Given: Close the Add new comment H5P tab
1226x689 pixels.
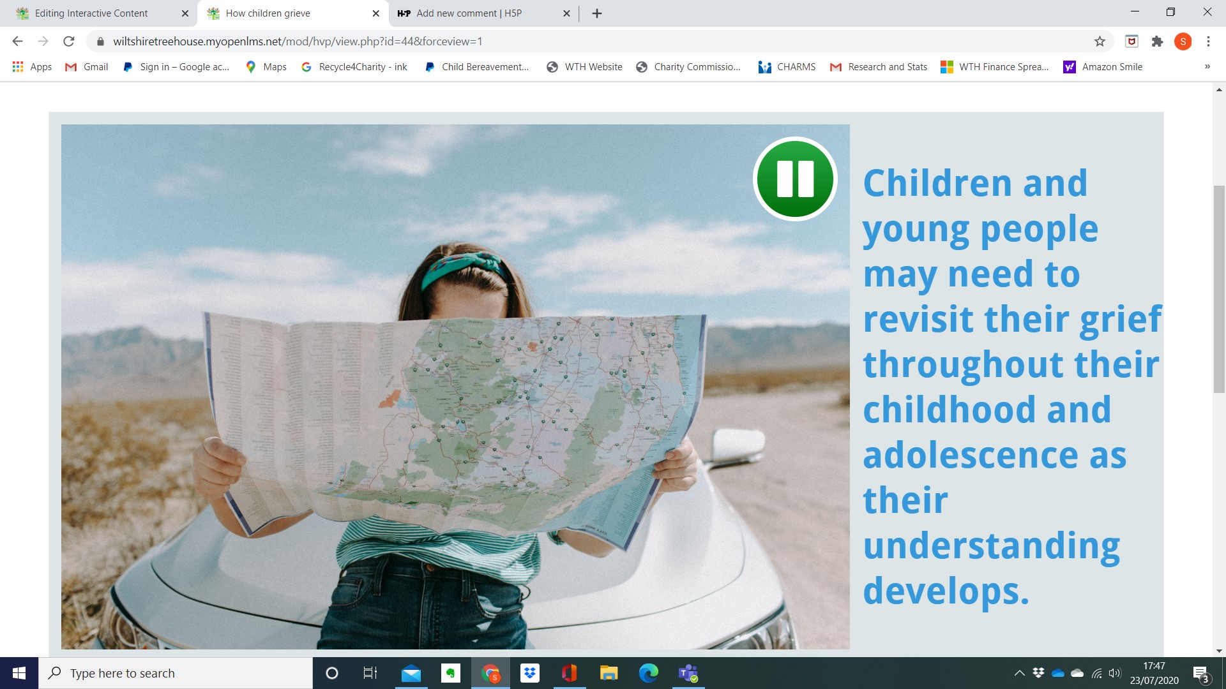Looking at the screenshot, I should pyautogui.click(x=566, y=13).
